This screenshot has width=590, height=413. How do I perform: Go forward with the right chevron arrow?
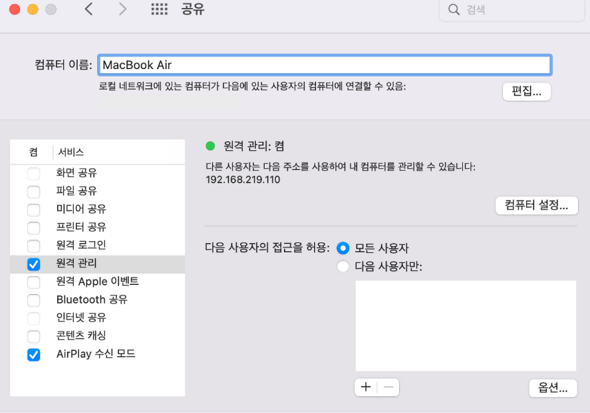click(x=122, y=9)
